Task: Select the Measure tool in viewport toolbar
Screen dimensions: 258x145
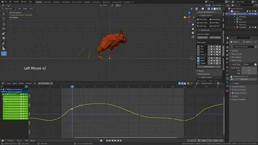Action: pyautogui.click(x=4, y=48)
